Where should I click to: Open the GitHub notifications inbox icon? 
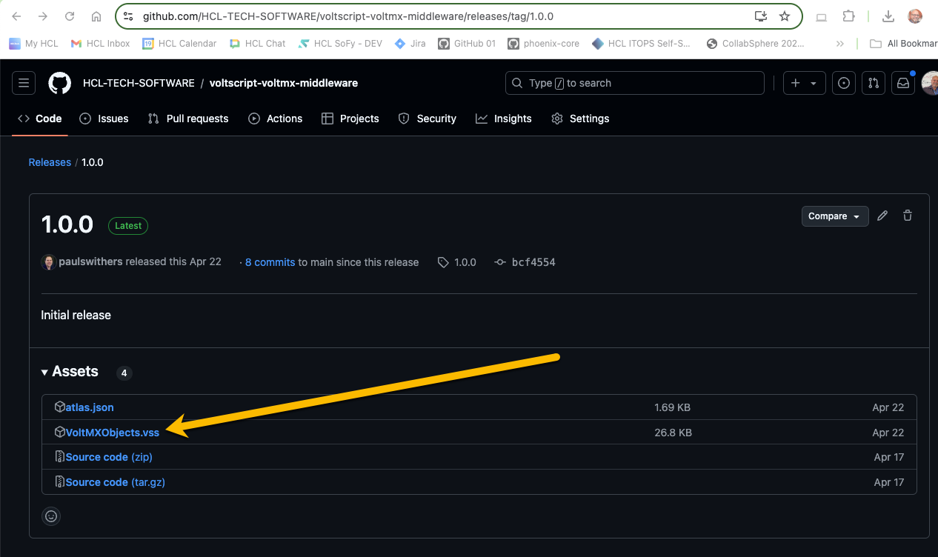[x=903, y=83]
